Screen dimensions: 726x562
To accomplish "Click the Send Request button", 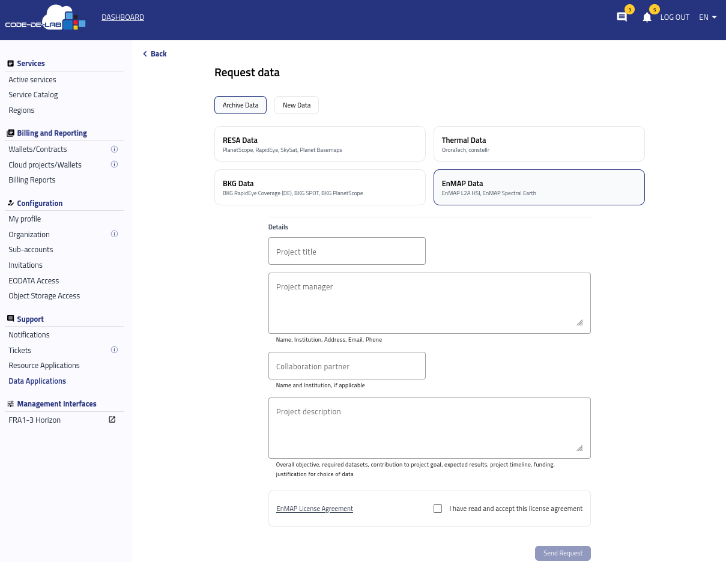I will pos(563,553).
